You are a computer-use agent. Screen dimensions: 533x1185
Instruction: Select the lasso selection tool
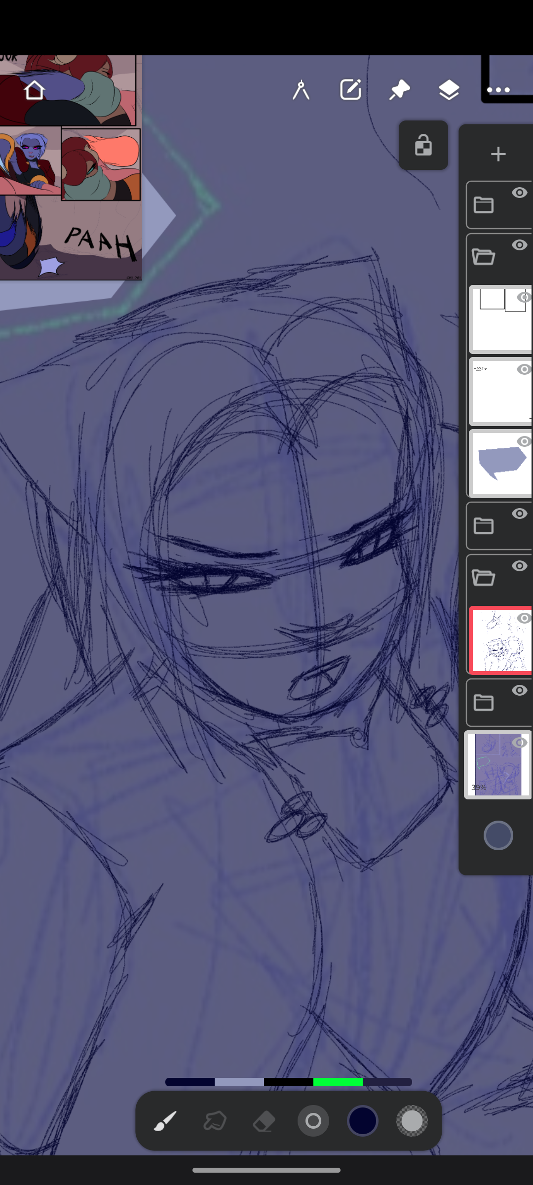click(x=215, y=1121)
